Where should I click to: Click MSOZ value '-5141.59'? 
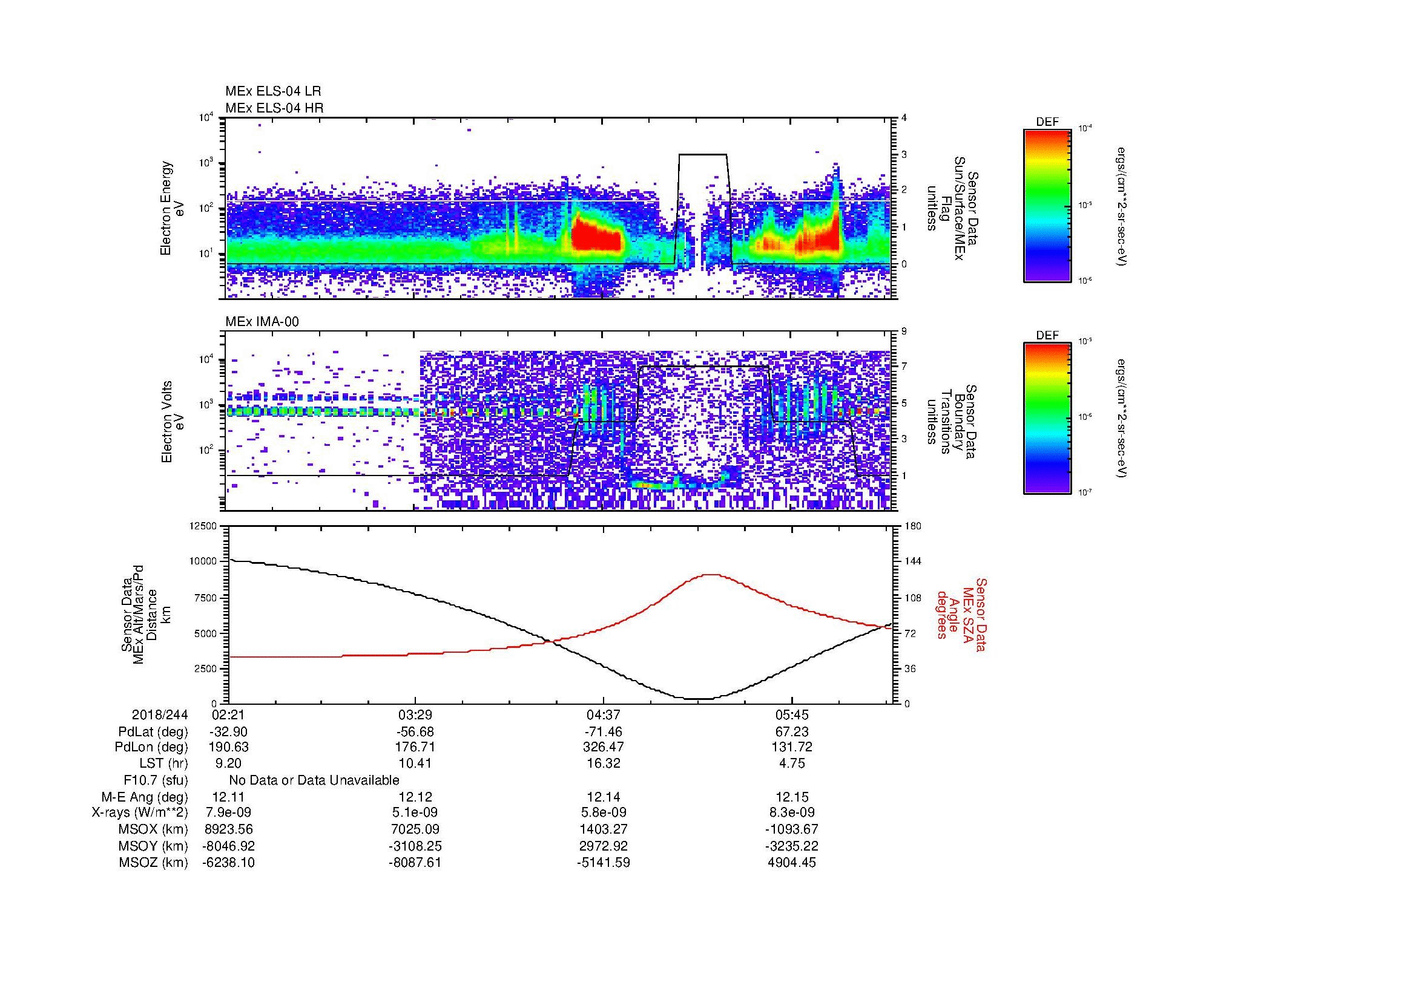[x=603, y=863]
